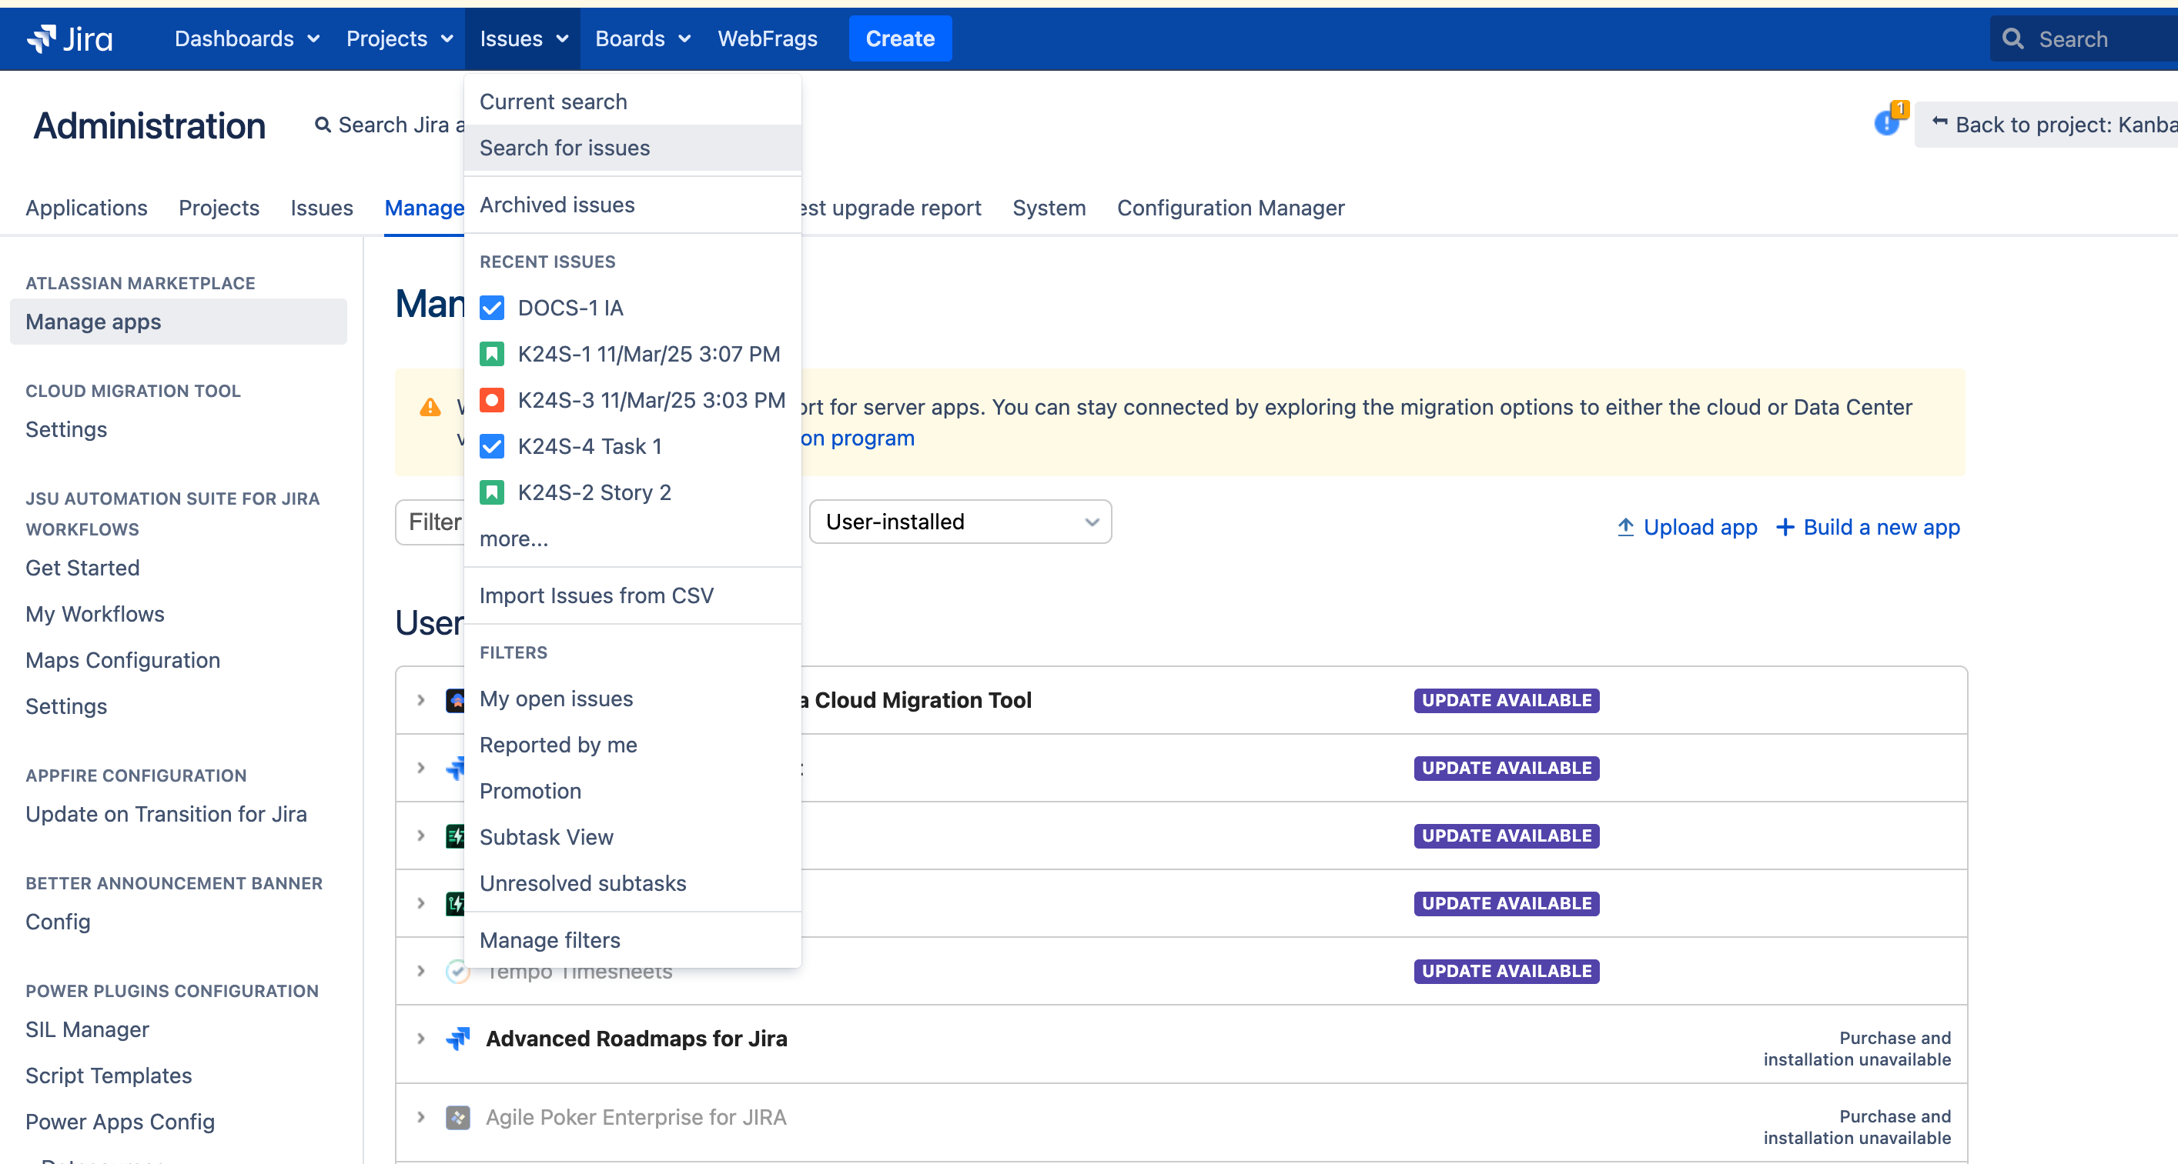2178x1164 pixels.
Task: Click Back to project button
Action: click(2046, 125)
